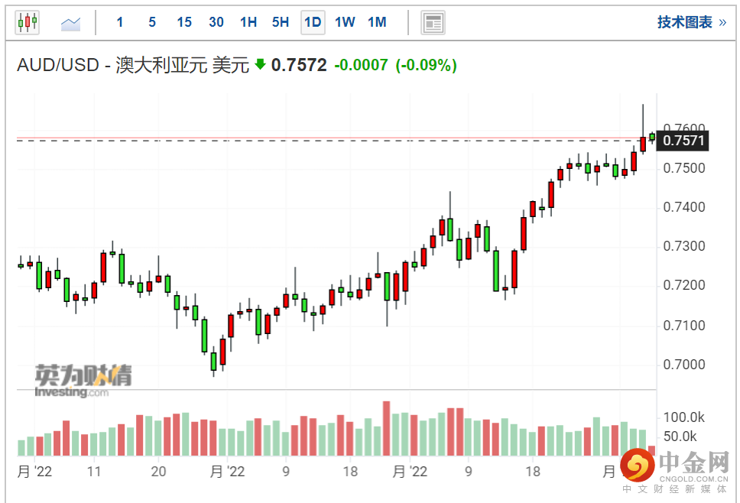Viewport: 740px width, 503px height.
Task: Choose the 1H interval
Action: pos(248,22)
